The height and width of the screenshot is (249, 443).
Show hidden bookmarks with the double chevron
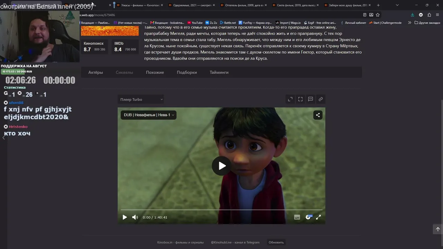(x=409, y=23)
